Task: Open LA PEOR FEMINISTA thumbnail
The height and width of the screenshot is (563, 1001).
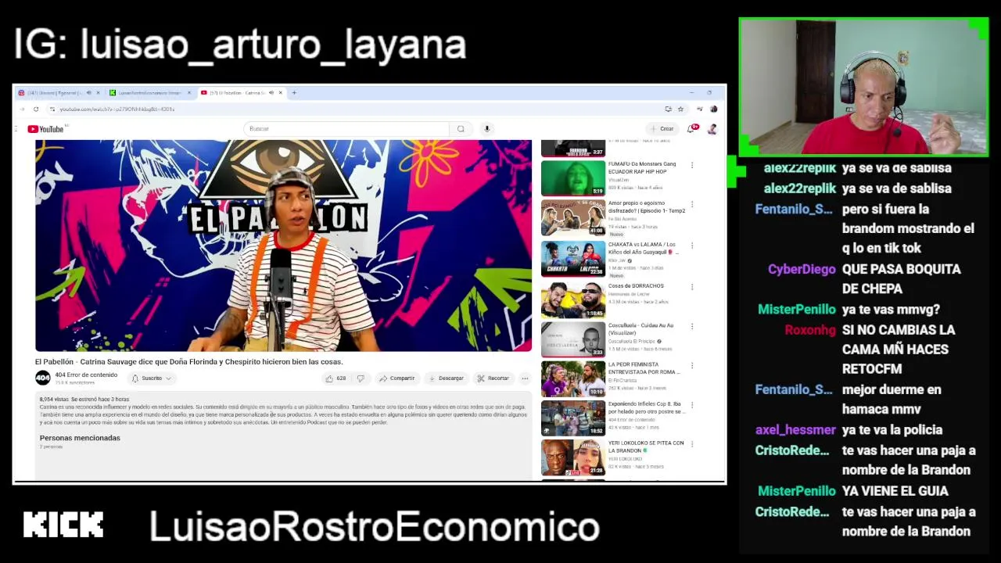Action: click(573, 378)
